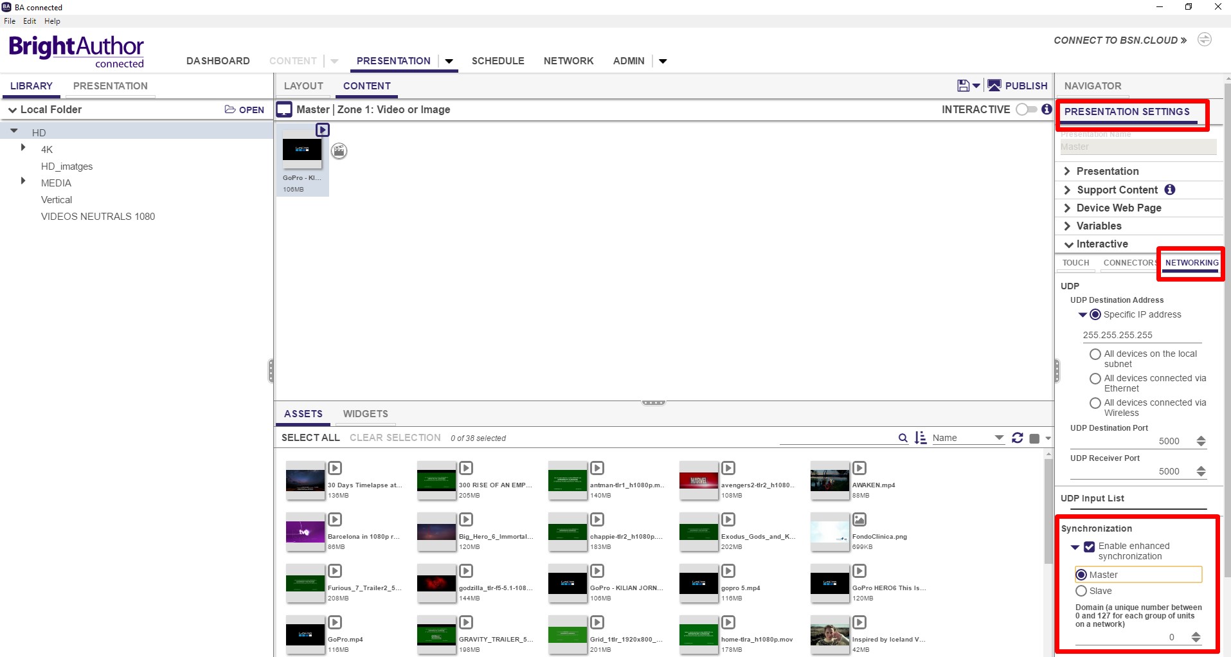This screenshot has height=657, width=1231.
Task: Switch to the Layout tab
Action: (303, 86)
